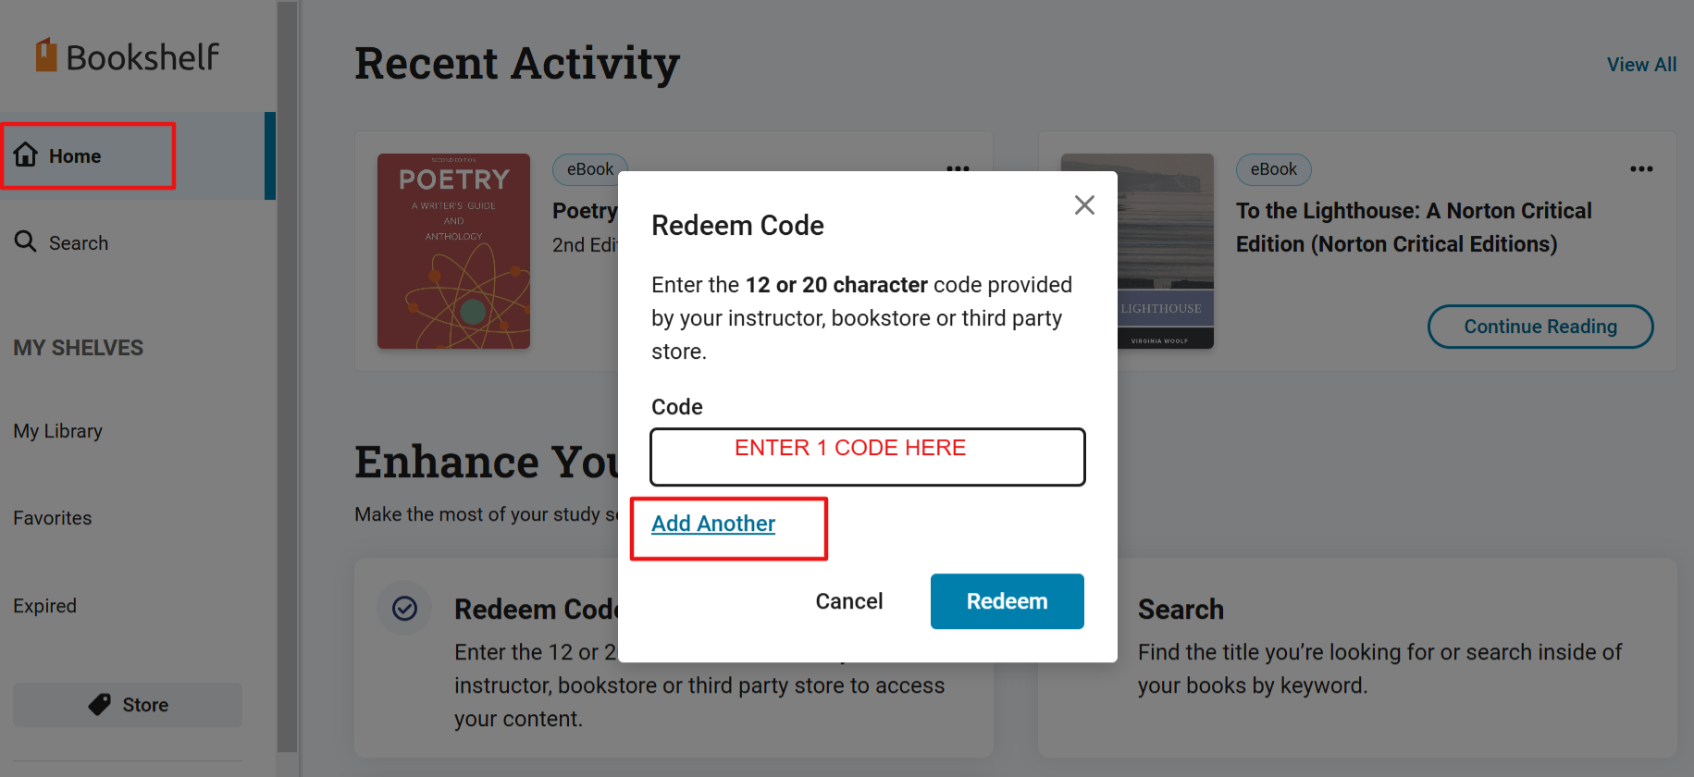Image resolution: width=1694 pixels, height=777 pixels.
Task: Click the Search magnifying glass icon
Action: coord(26,241)
